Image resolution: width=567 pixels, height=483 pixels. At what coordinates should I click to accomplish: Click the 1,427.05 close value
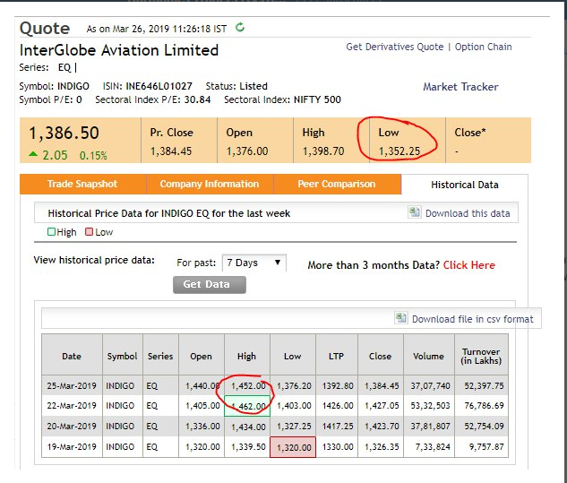coord(382,406)
